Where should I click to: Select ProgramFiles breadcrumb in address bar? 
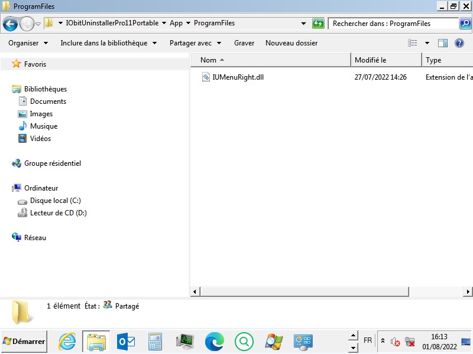click(214, 23)
